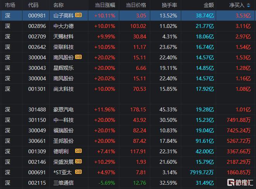Open stock *ST亚大
This screenshot has height=189, width=256.
point(62,172)
